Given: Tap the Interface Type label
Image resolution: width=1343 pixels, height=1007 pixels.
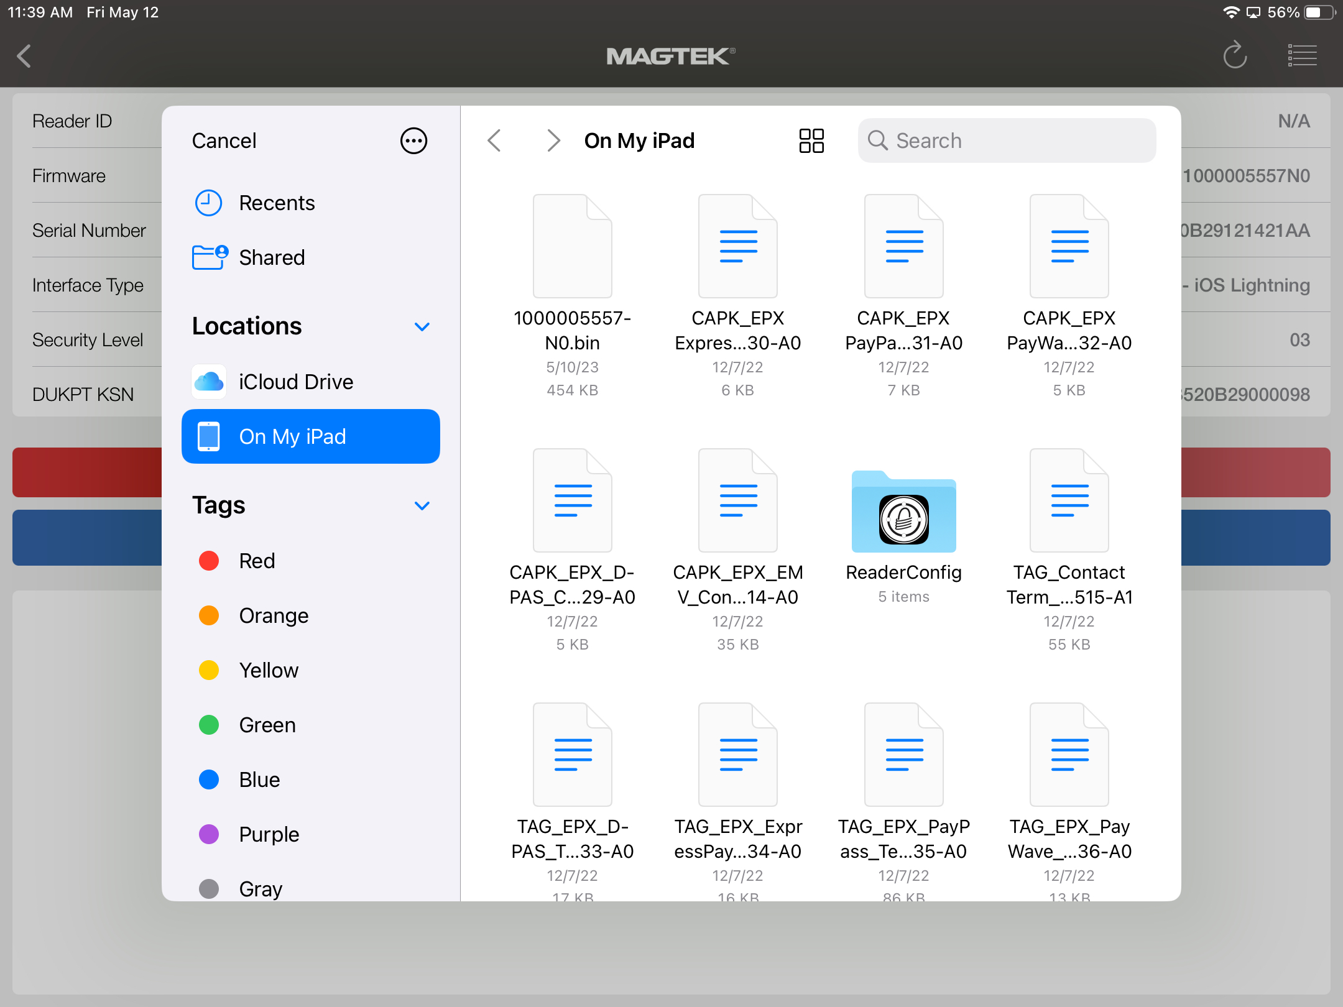Looking at the screenshot, I should [x=88, y=285].
